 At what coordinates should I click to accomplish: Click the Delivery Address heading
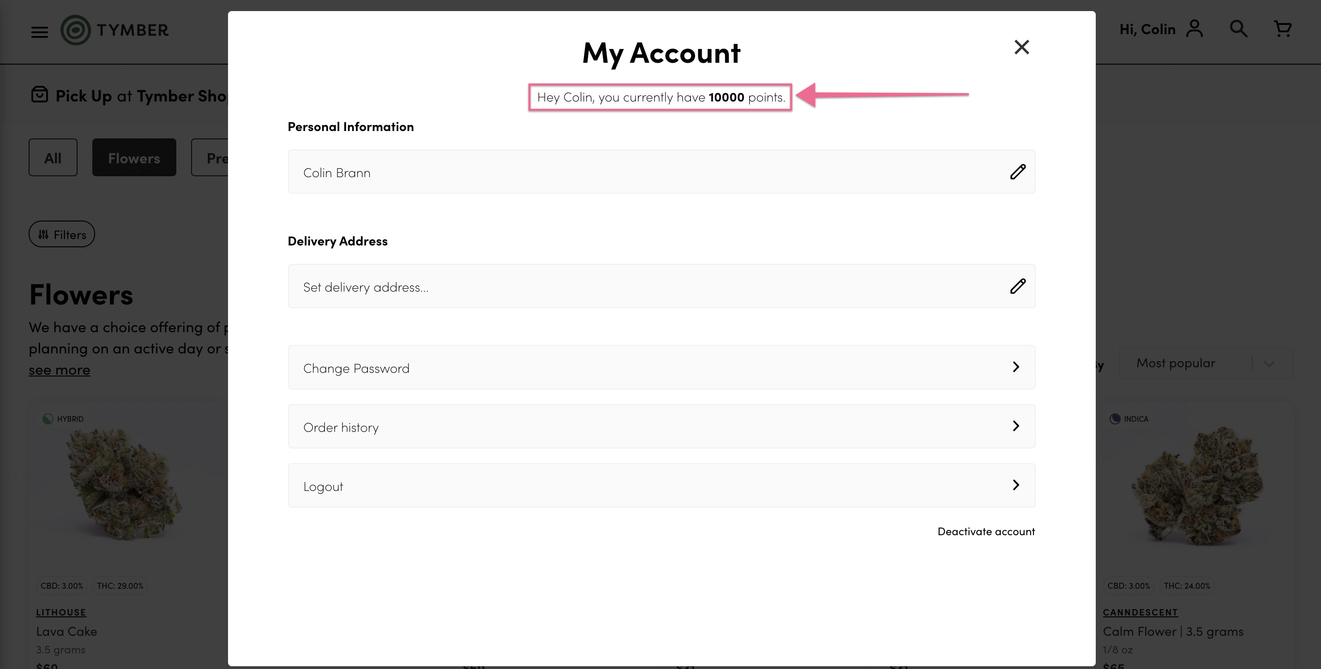tap(337, 241)
